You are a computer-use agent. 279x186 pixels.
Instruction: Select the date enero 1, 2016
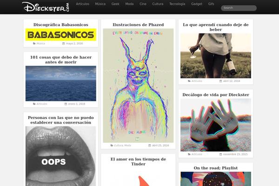(x=77, y=104)
